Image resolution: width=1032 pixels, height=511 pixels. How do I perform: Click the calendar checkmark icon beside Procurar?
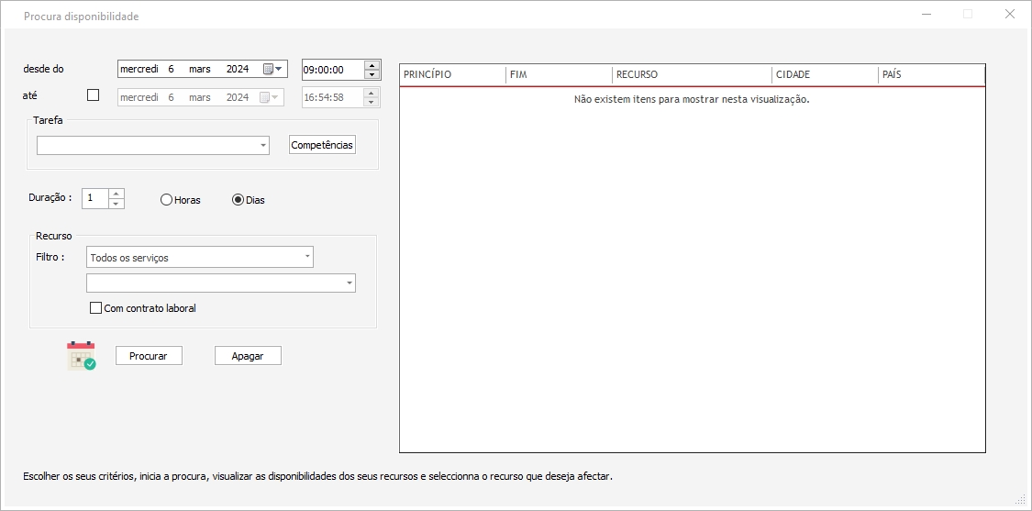[81, 356]
